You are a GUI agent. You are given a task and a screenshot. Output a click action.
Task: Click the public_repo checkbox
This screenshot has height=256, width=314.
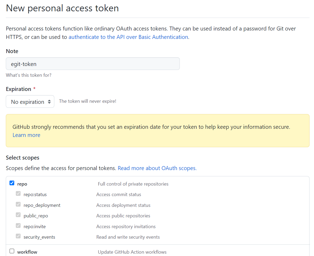click(x=18, y=215)
